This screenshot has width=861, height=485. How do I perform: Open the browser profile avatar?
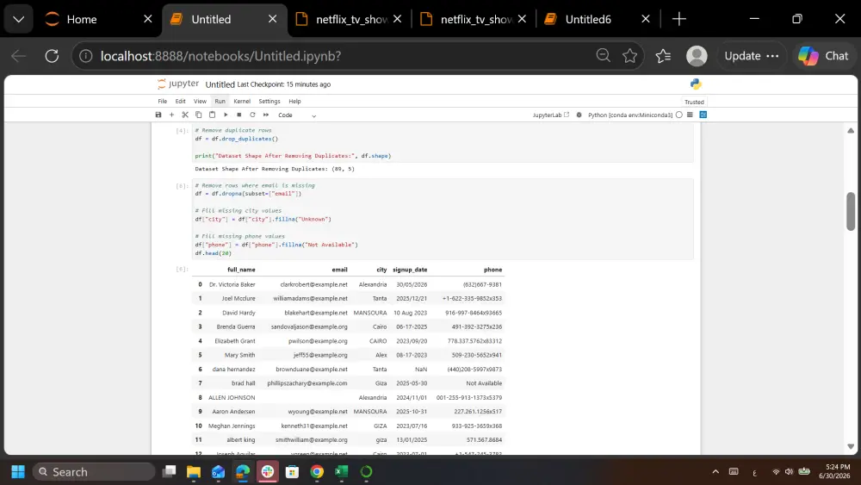click(697, 56)
